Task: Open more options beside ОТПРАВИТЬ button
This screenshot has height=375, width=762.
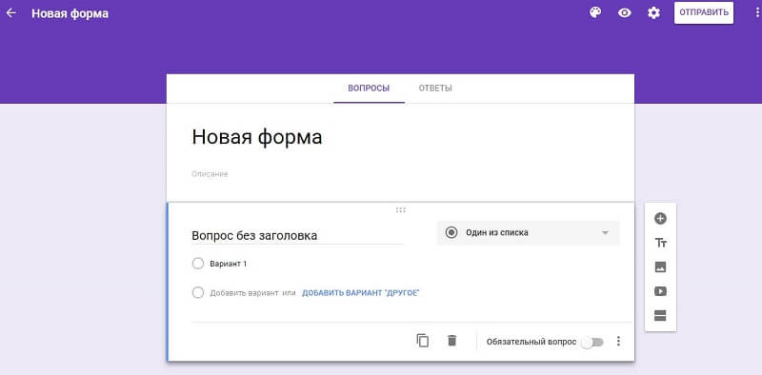Action: click(x=758, y=13)
